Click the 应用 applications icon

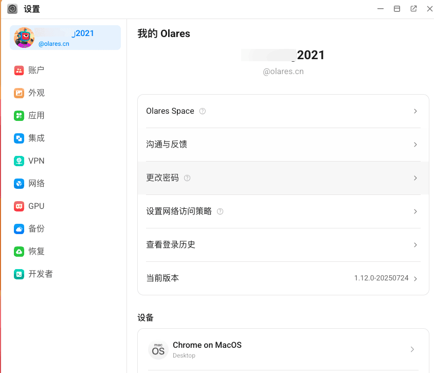pyautogui.click(x=19, y=115)
